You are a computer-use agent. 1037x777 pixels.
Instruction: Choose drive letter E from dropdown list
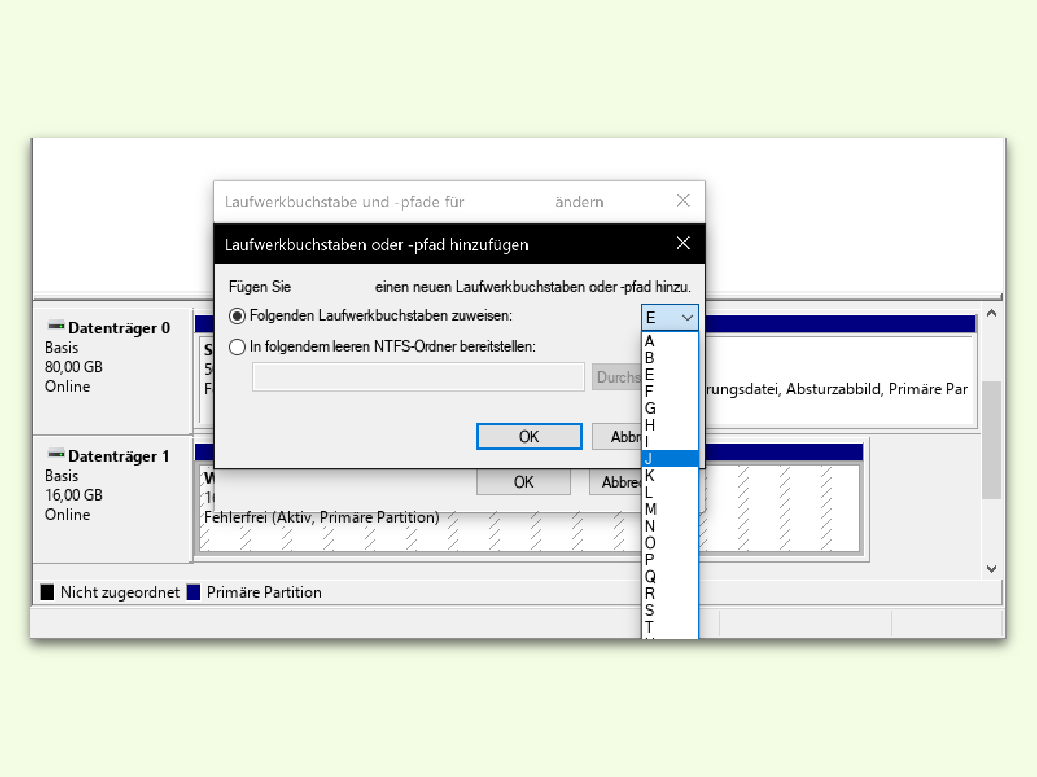coord(670,375)
